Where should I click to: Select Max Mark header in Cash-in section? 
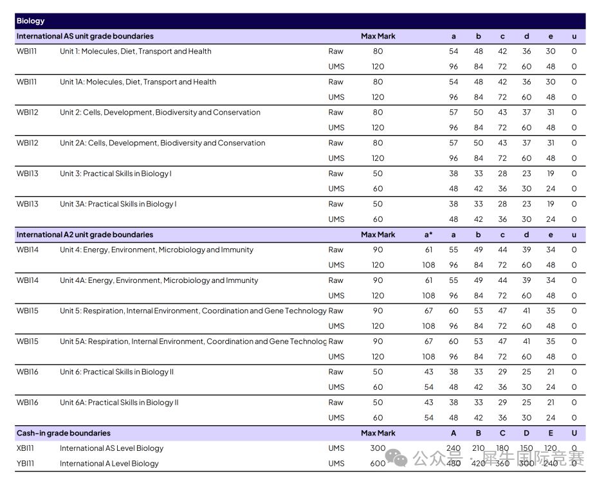pyautogui.click(x=378, y=433)
